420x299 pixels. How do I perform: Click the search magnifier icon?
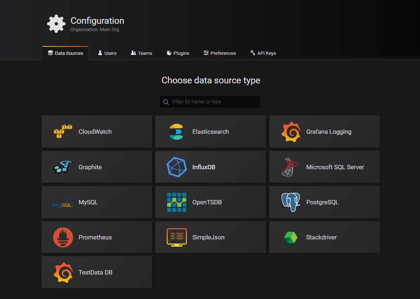166,102
